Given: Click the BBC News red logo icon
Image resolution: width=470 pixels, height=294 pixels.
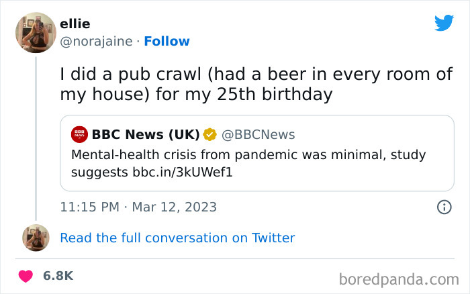Looking at the screenshot, I should [x=79, y=134].
